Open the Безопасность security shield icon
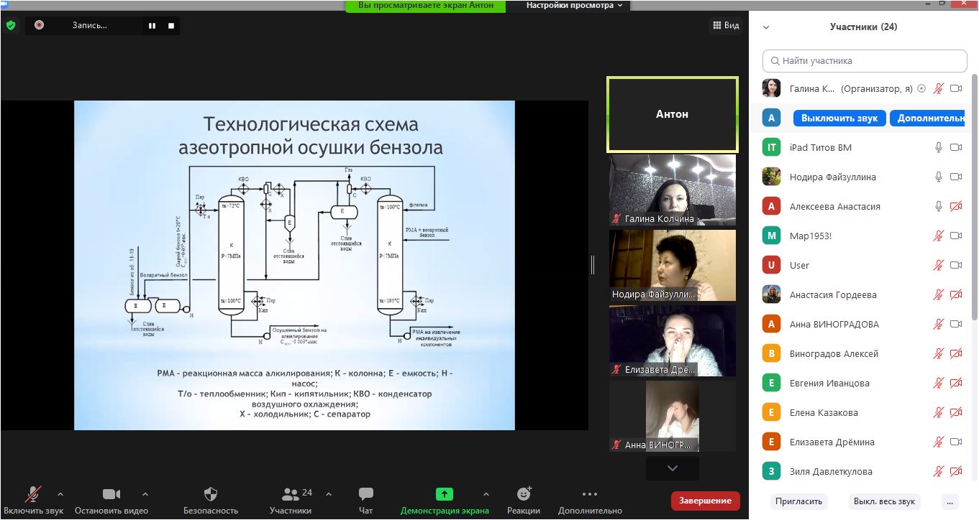 pyautogui.click(x=211, y=494)
